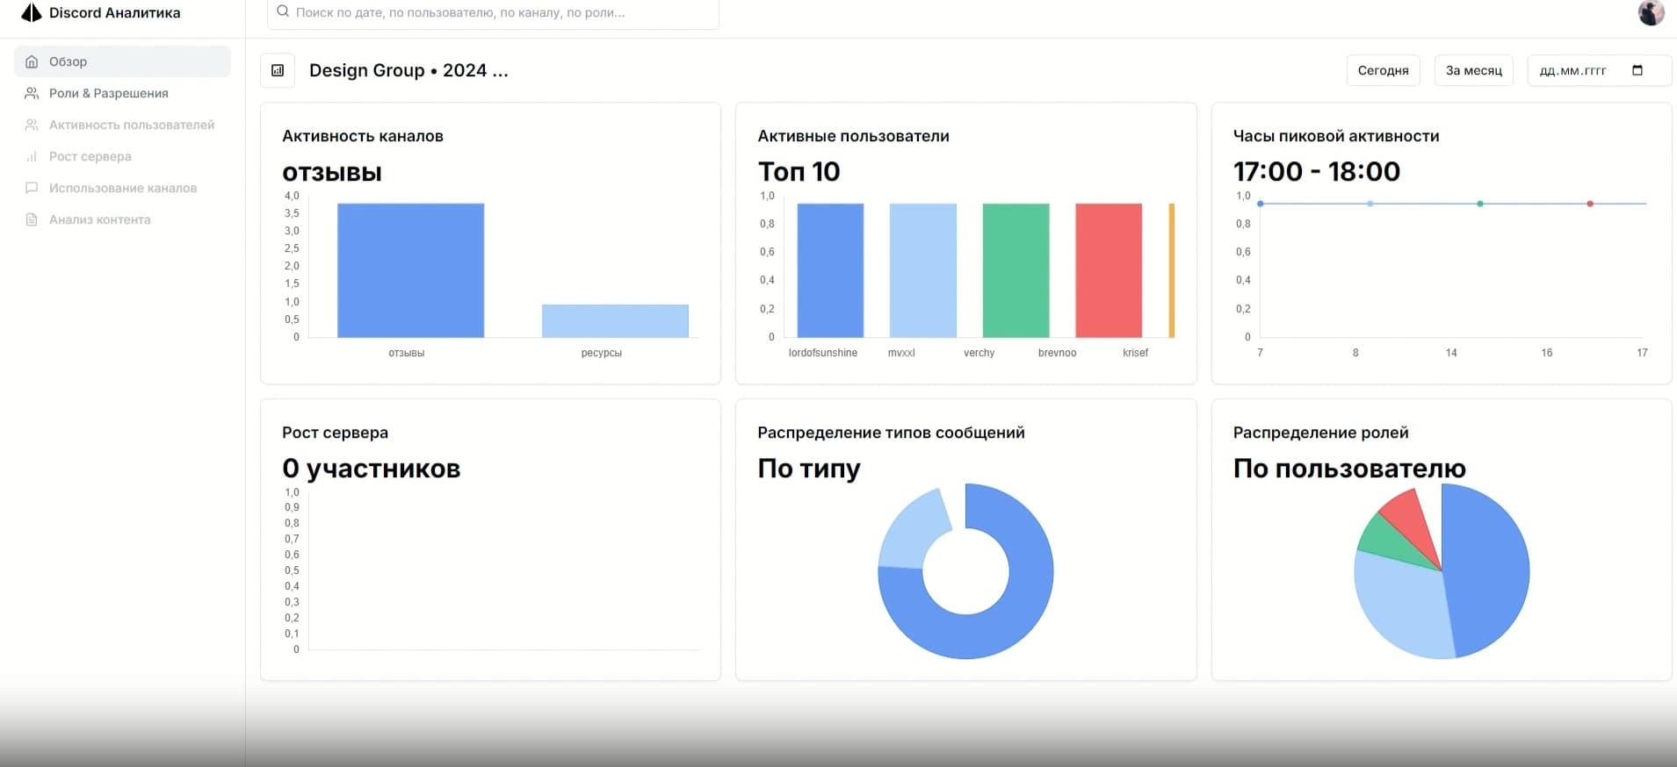Click the 17:00 - 18:00 value
The width and height of the screenshot is (1677, 767).
[1317, 171]
